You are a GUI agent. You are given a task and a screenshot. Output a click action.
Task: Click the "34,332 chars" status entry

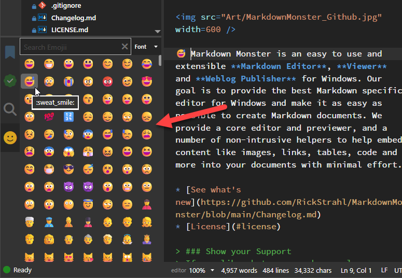click(x=313, y=271)
